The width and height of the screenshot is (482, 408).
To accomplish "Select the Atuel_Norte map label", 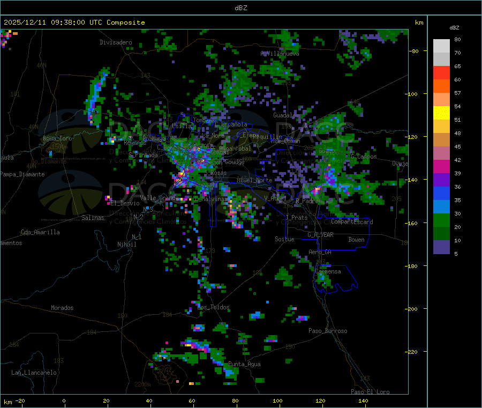I will pyautogui.click(x=254, y=180).
